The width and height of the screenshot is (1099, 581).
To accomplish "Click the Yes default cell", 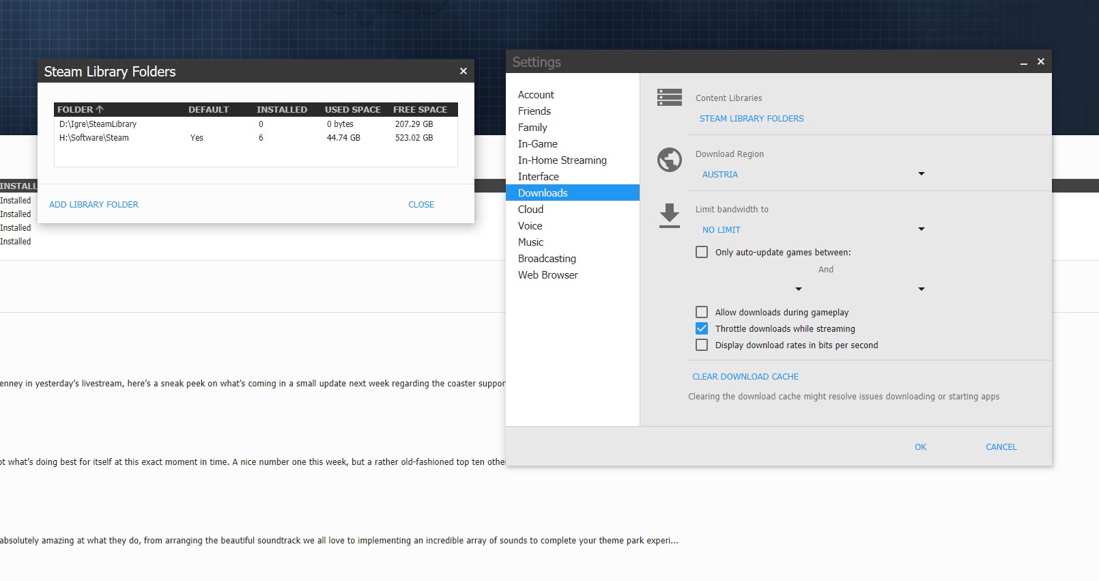I will pos(197,138).
